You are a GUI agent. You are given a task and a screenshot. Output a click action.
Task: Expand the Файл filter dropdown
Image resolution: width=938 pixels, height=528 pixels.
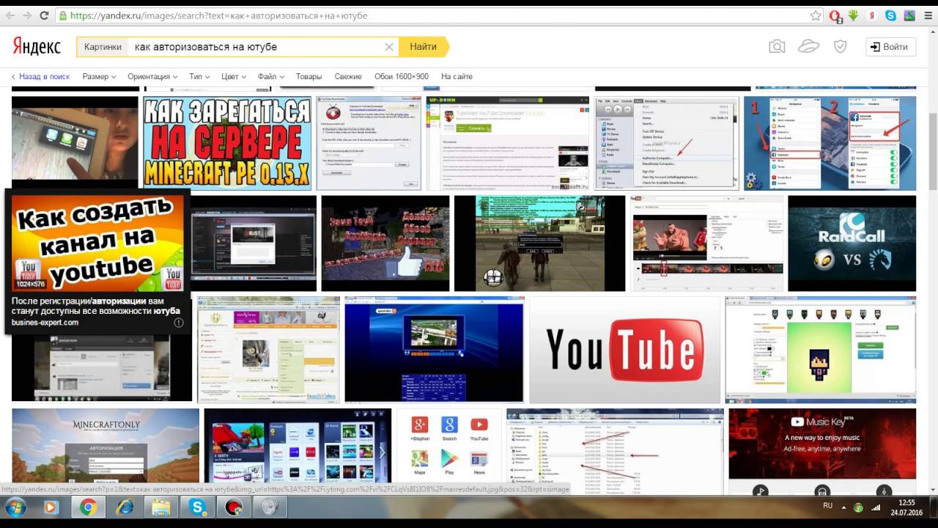coord(270,76)
